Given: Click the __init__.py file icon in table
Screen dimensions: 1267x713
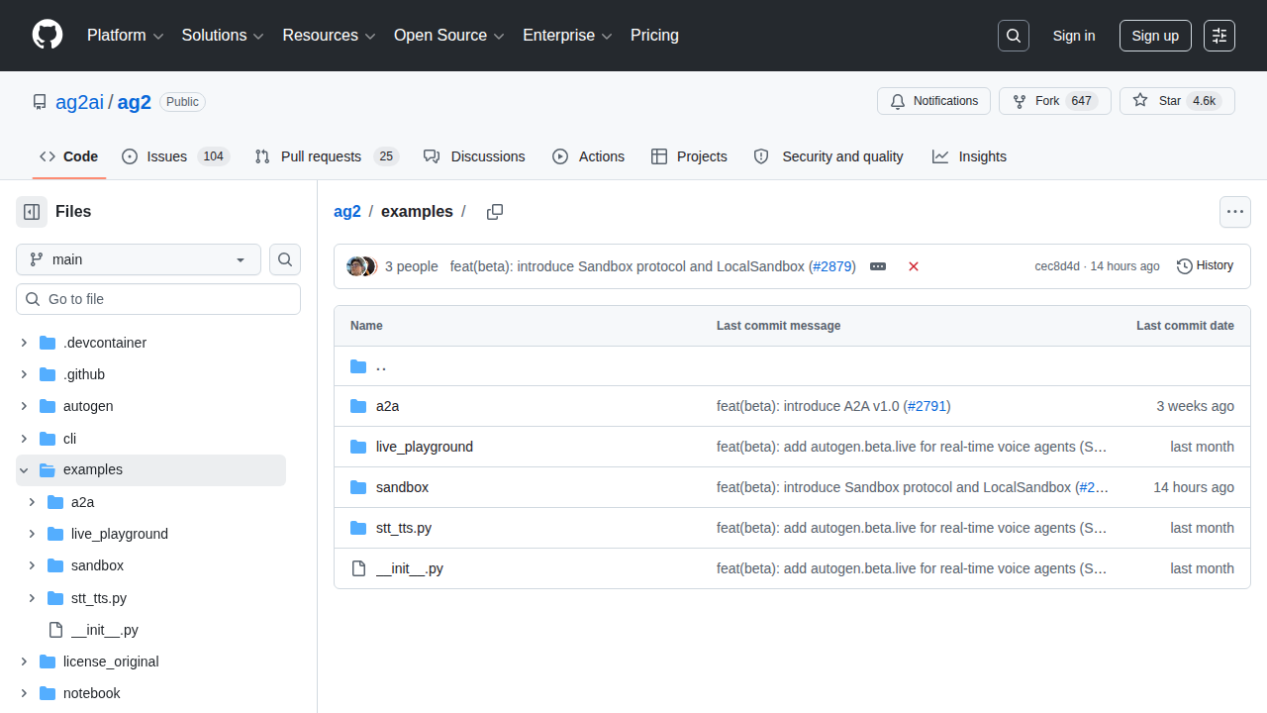Looking at the screenshot, I should tap(358, 568).
